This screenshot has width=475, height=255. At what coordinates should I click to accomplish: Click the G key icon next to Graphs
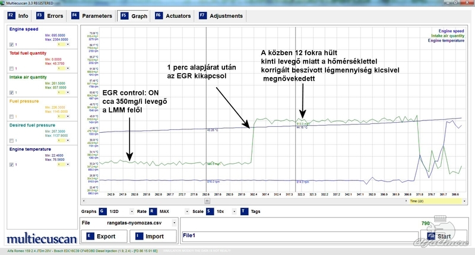(x=102, y=211)
